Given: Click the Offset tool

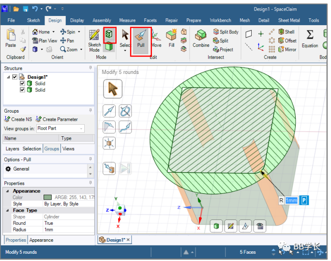Looking at the screenshot, I should pyautogui.click(x=287, y=41).
